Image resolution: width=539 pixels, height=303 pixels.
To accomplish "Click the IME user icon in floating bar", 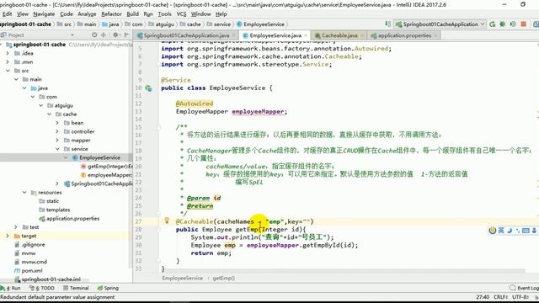I will (534, 231).
